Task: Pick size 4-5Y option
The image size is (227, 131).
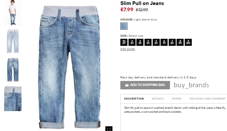Action: [x=148, y=42]
